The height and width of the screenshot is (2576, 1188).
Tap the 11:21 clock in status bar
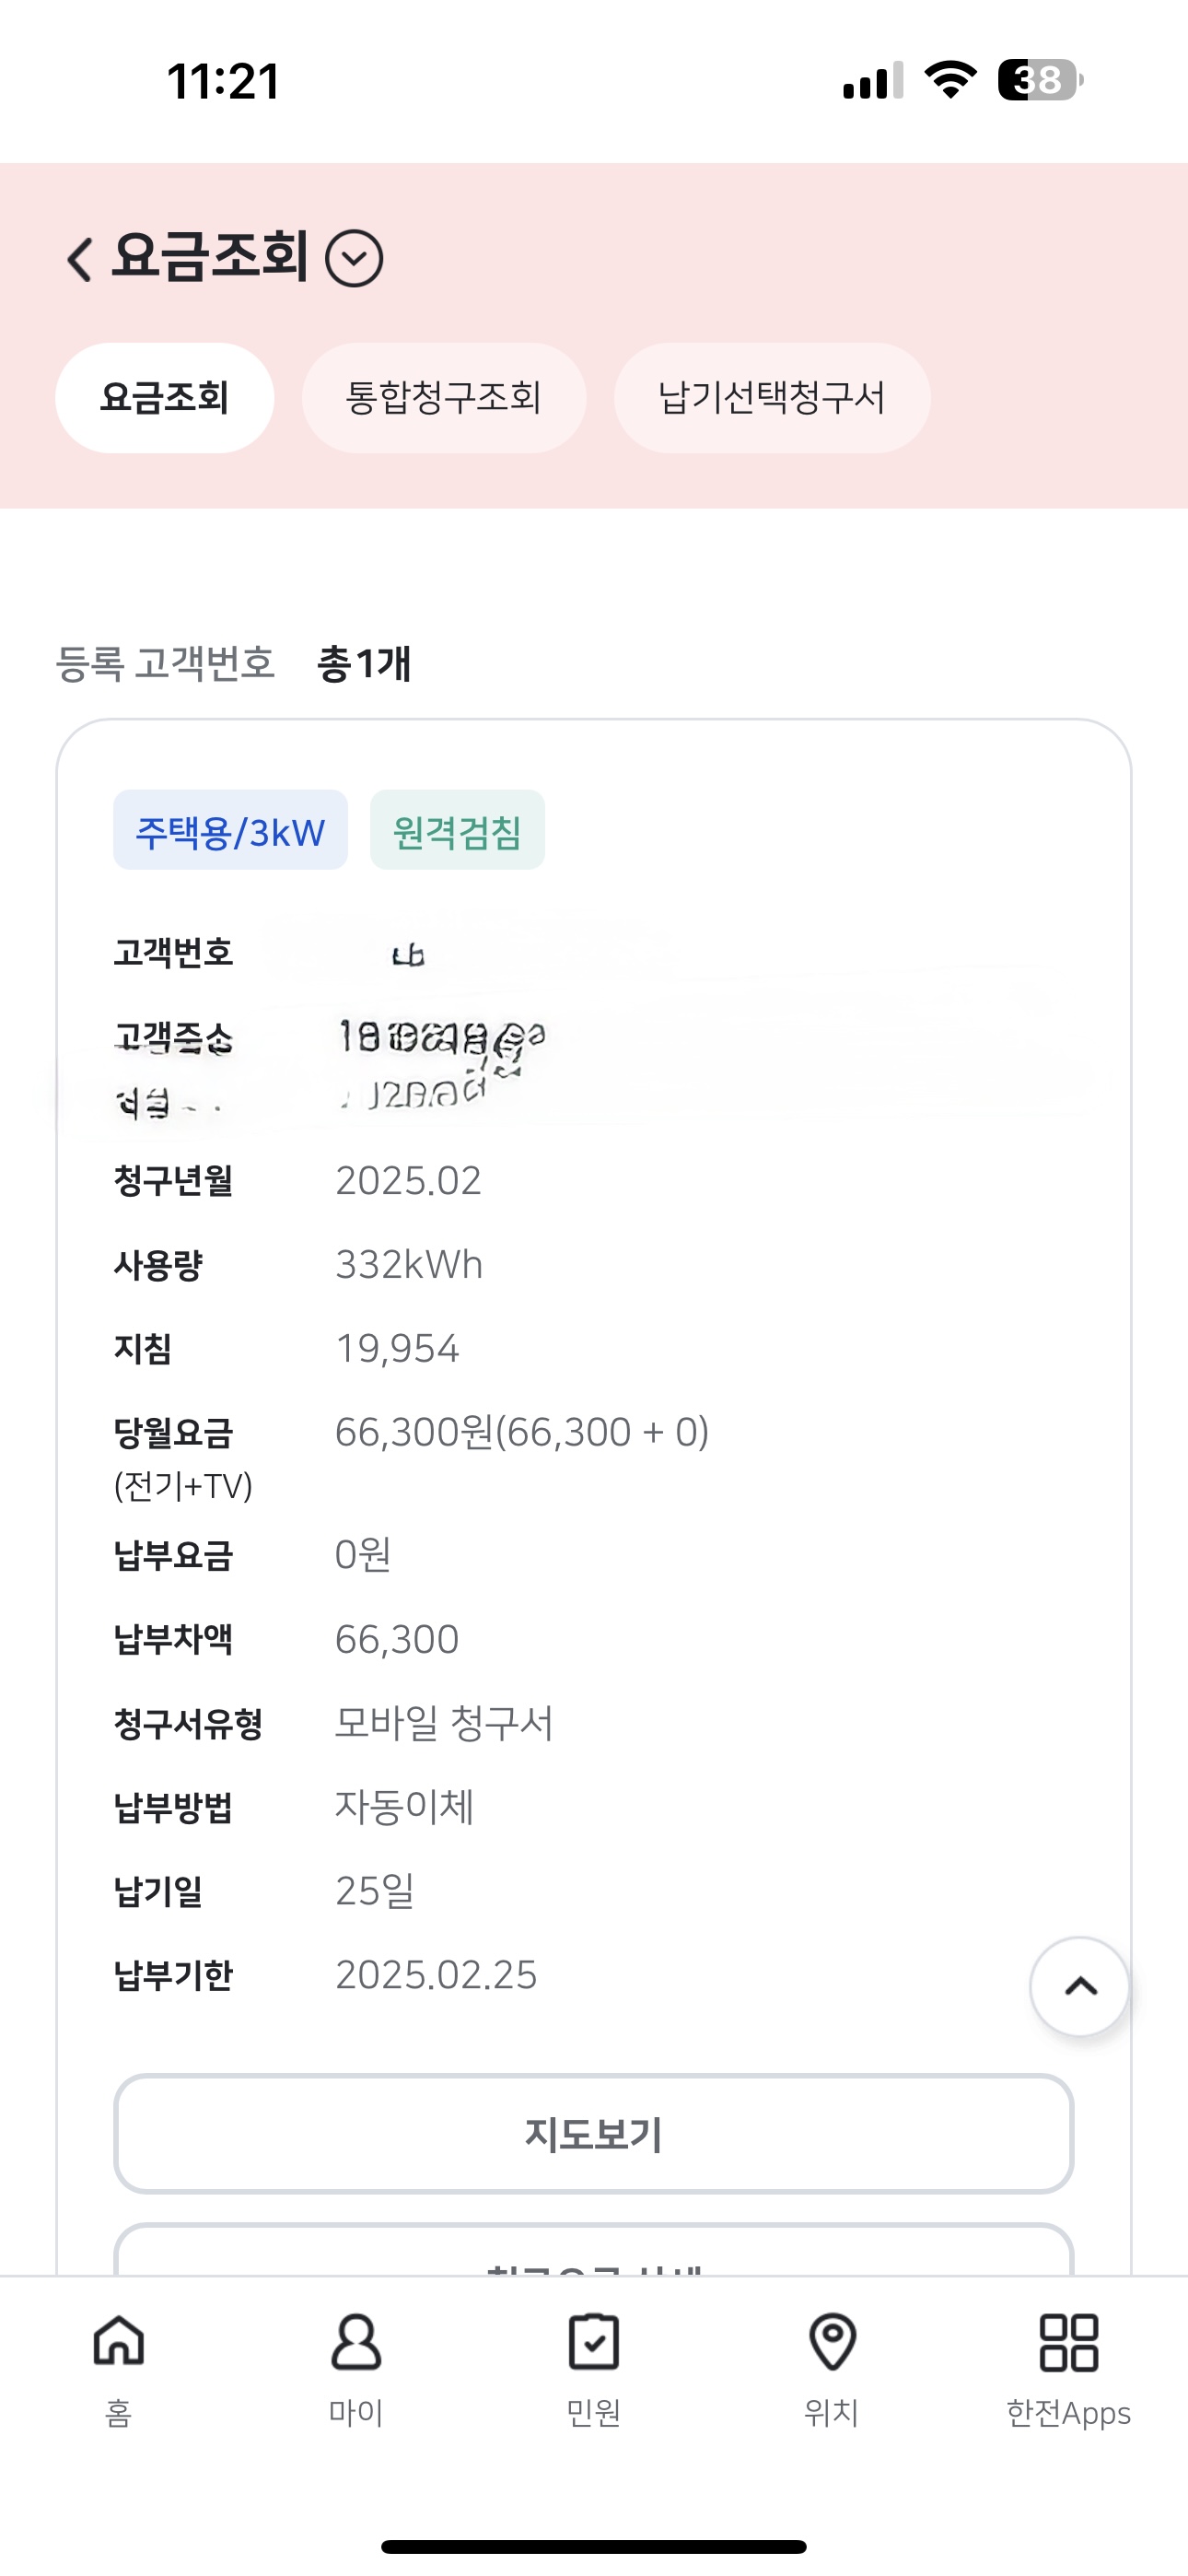pos(223,82)
